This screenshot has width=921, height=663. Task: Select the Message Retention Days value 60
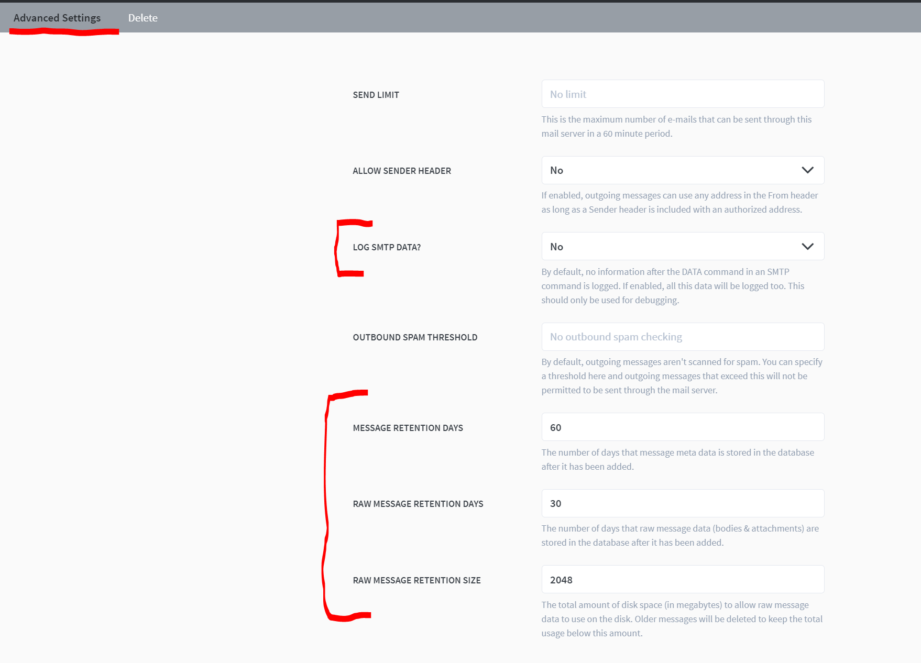pos(682,427)
